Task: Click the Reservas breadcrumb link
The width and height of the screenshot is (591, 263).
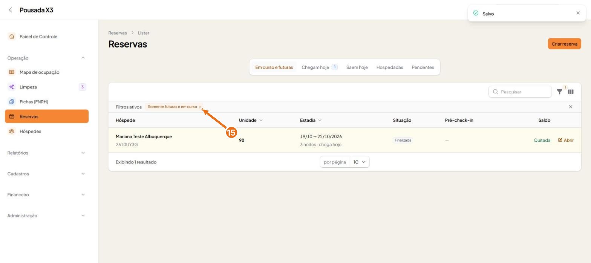Action: click(x=118, y=33)
